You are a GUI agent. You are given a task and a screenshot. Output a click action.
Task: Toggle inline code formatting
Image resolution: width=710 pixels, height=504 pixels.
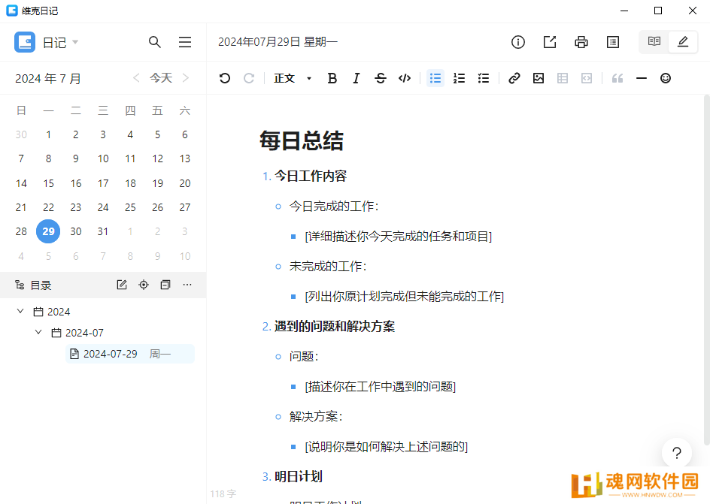[405, 78]
